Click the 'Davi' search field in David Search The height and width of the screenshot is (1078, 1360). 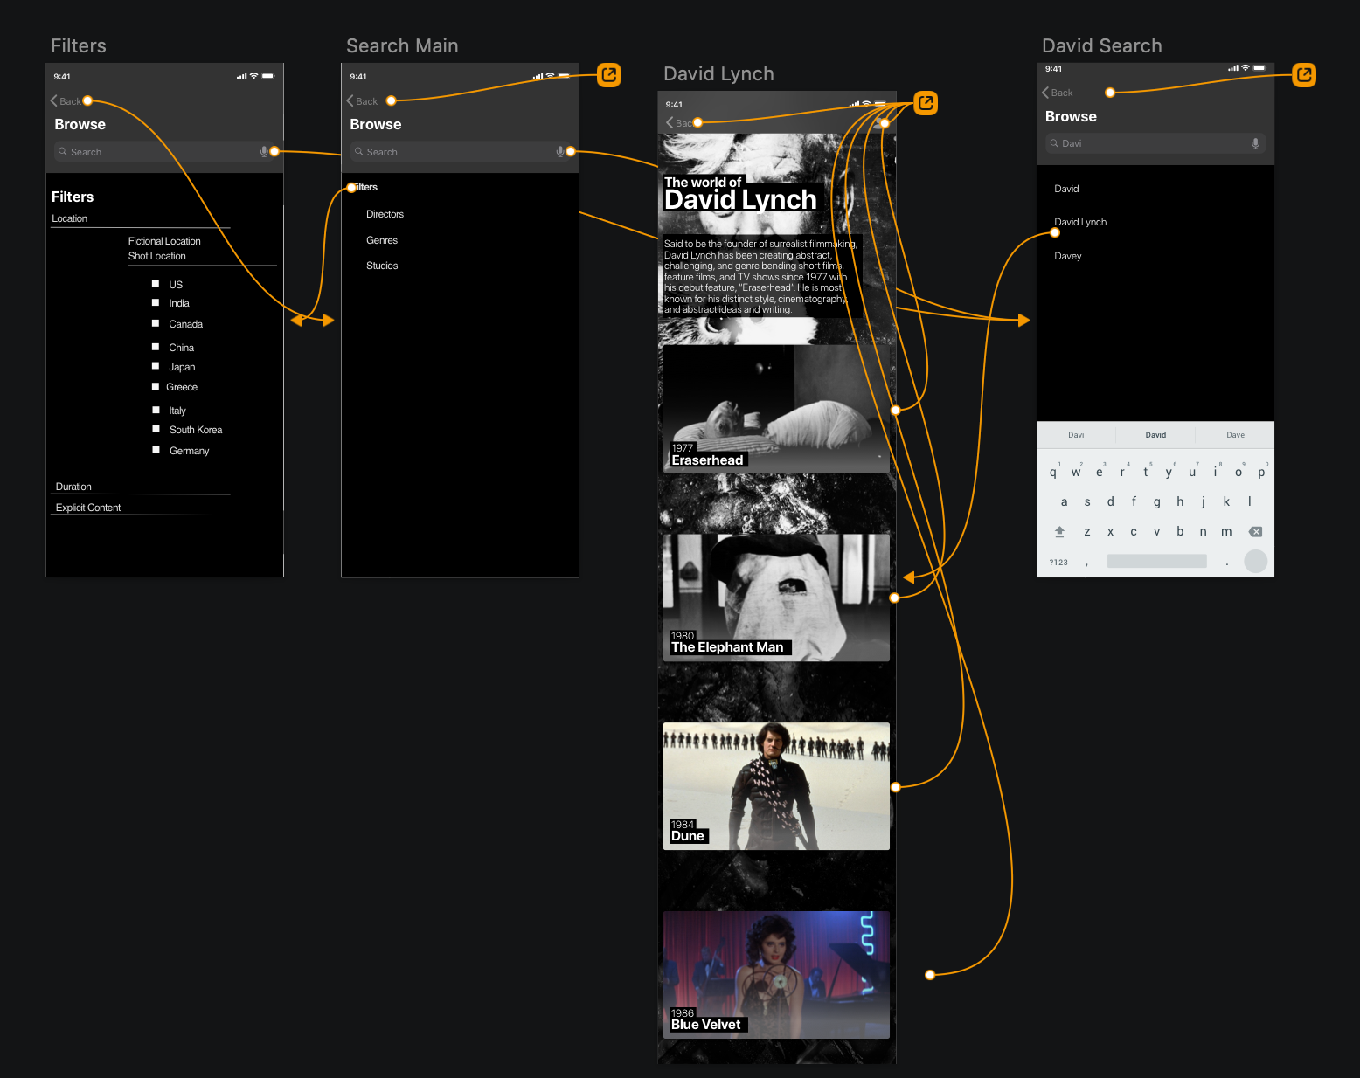[1155, 143]
